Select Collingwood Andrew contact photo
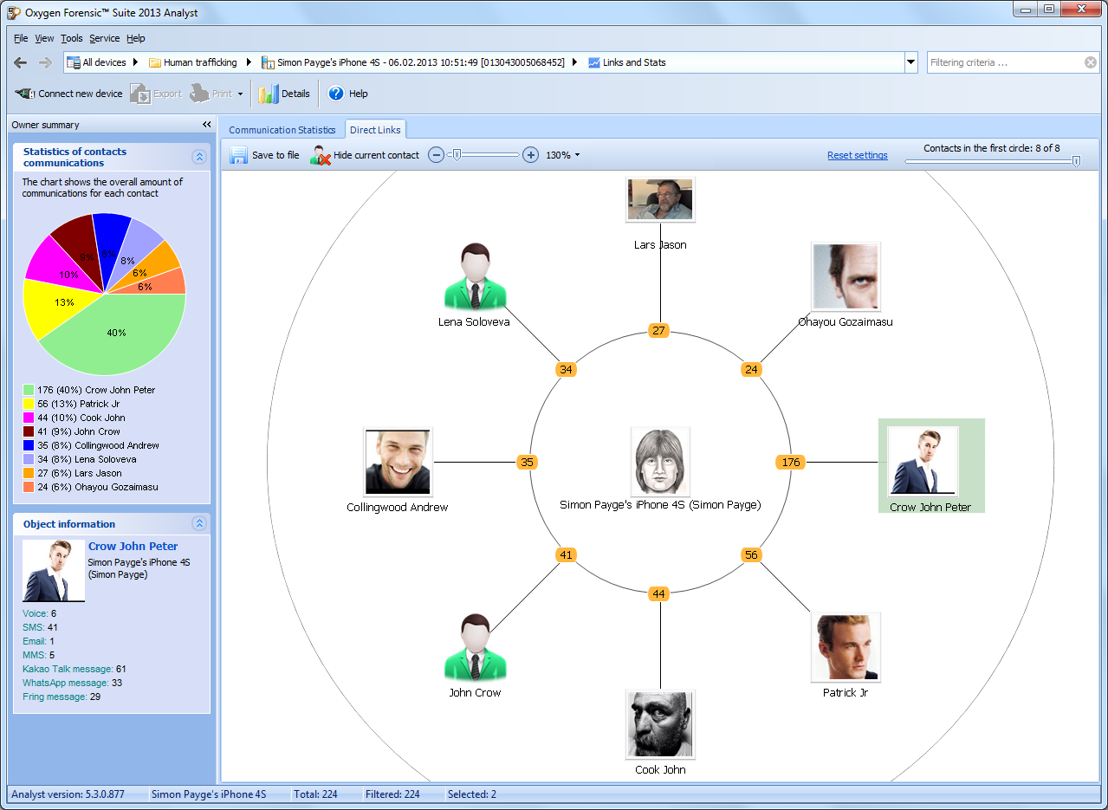The width and height of the screenshot is (1108, 810). [x=398, y=462]
